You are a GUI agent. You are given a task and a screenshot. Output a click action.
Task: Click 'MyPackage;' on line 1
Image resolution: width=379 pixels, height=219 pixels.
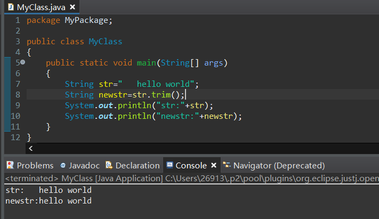point(88,21)
